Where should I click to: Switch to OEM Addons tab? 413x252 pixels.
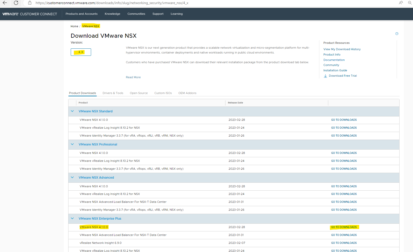point(187,93)
